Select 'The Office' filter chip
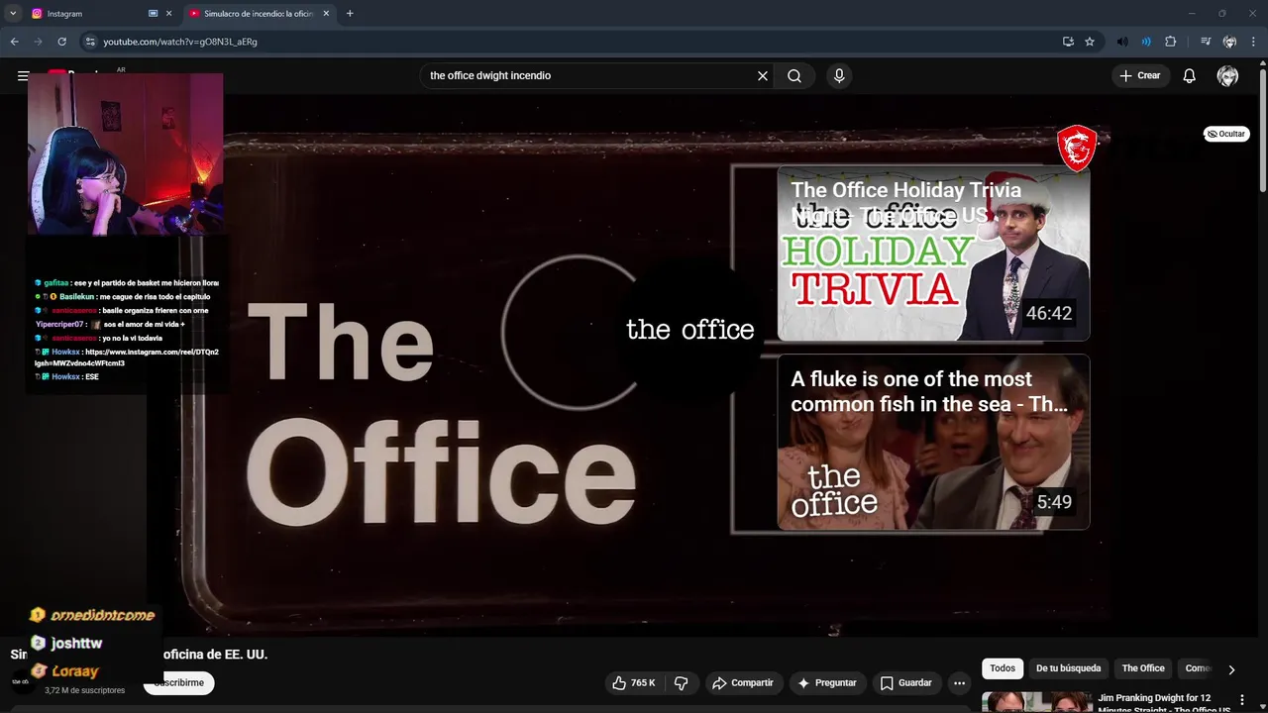1268x713 pixels. click(x=1143, y=668)
